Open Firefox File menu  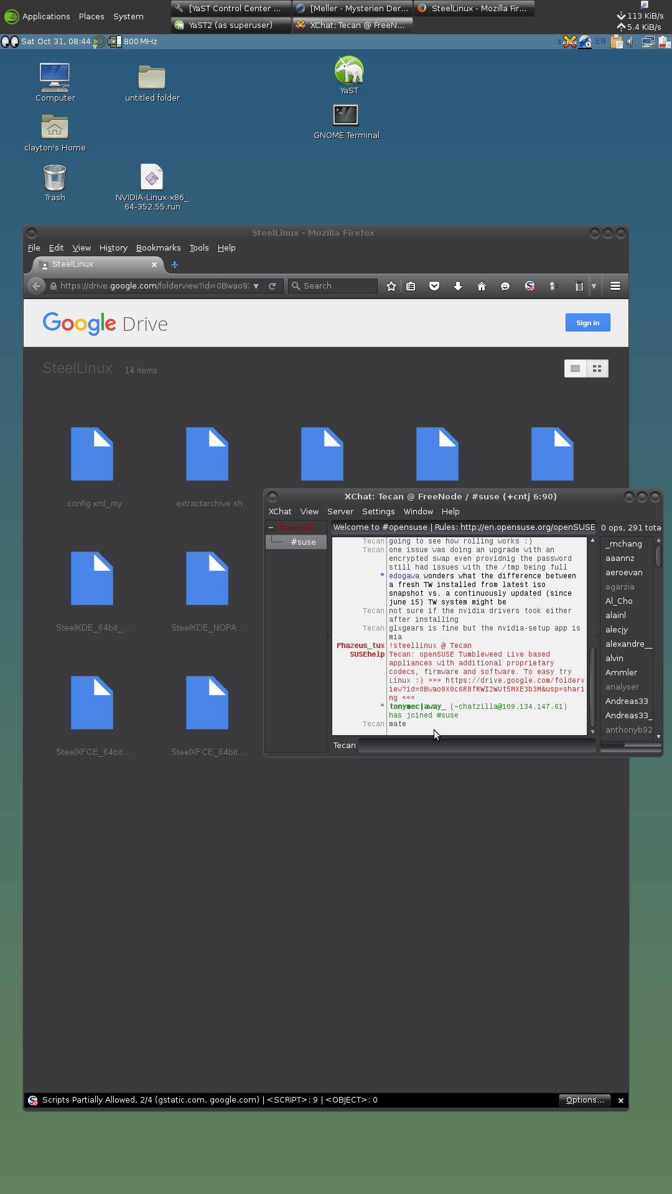[x=34, y=248]
